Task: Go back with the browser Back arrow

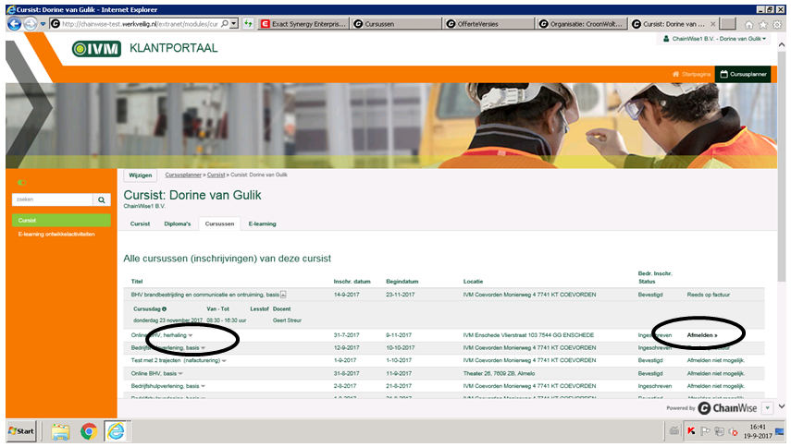Action: tap(14, 24)
